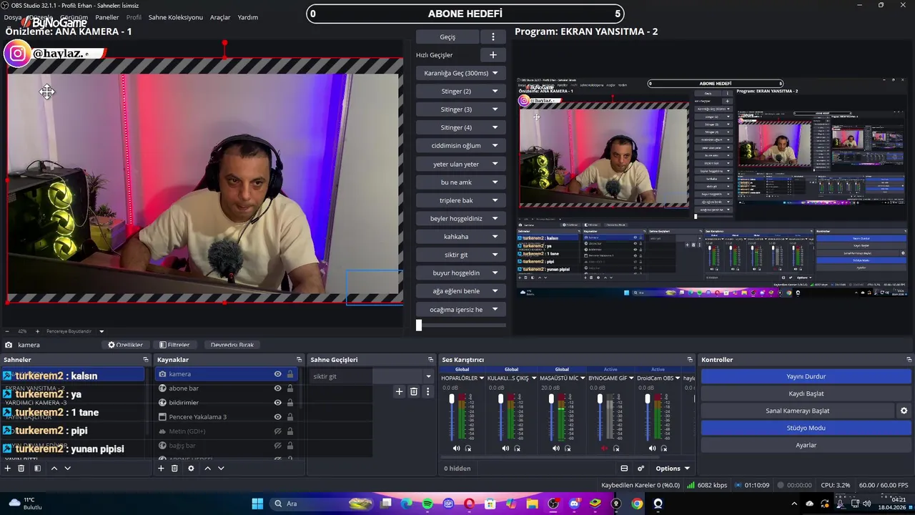The height and width of the screenshot is (515, 915).
Task: Open Stinger (2) dropdown arrow
Action: [495, 91]
